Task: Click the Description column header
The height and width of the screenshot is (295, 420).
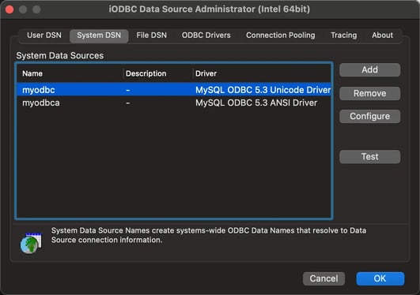Action: [x=157, y=73]
